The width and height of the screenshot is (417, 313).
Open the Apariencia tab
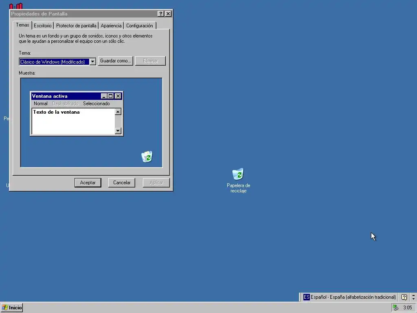tap(111, 26)
